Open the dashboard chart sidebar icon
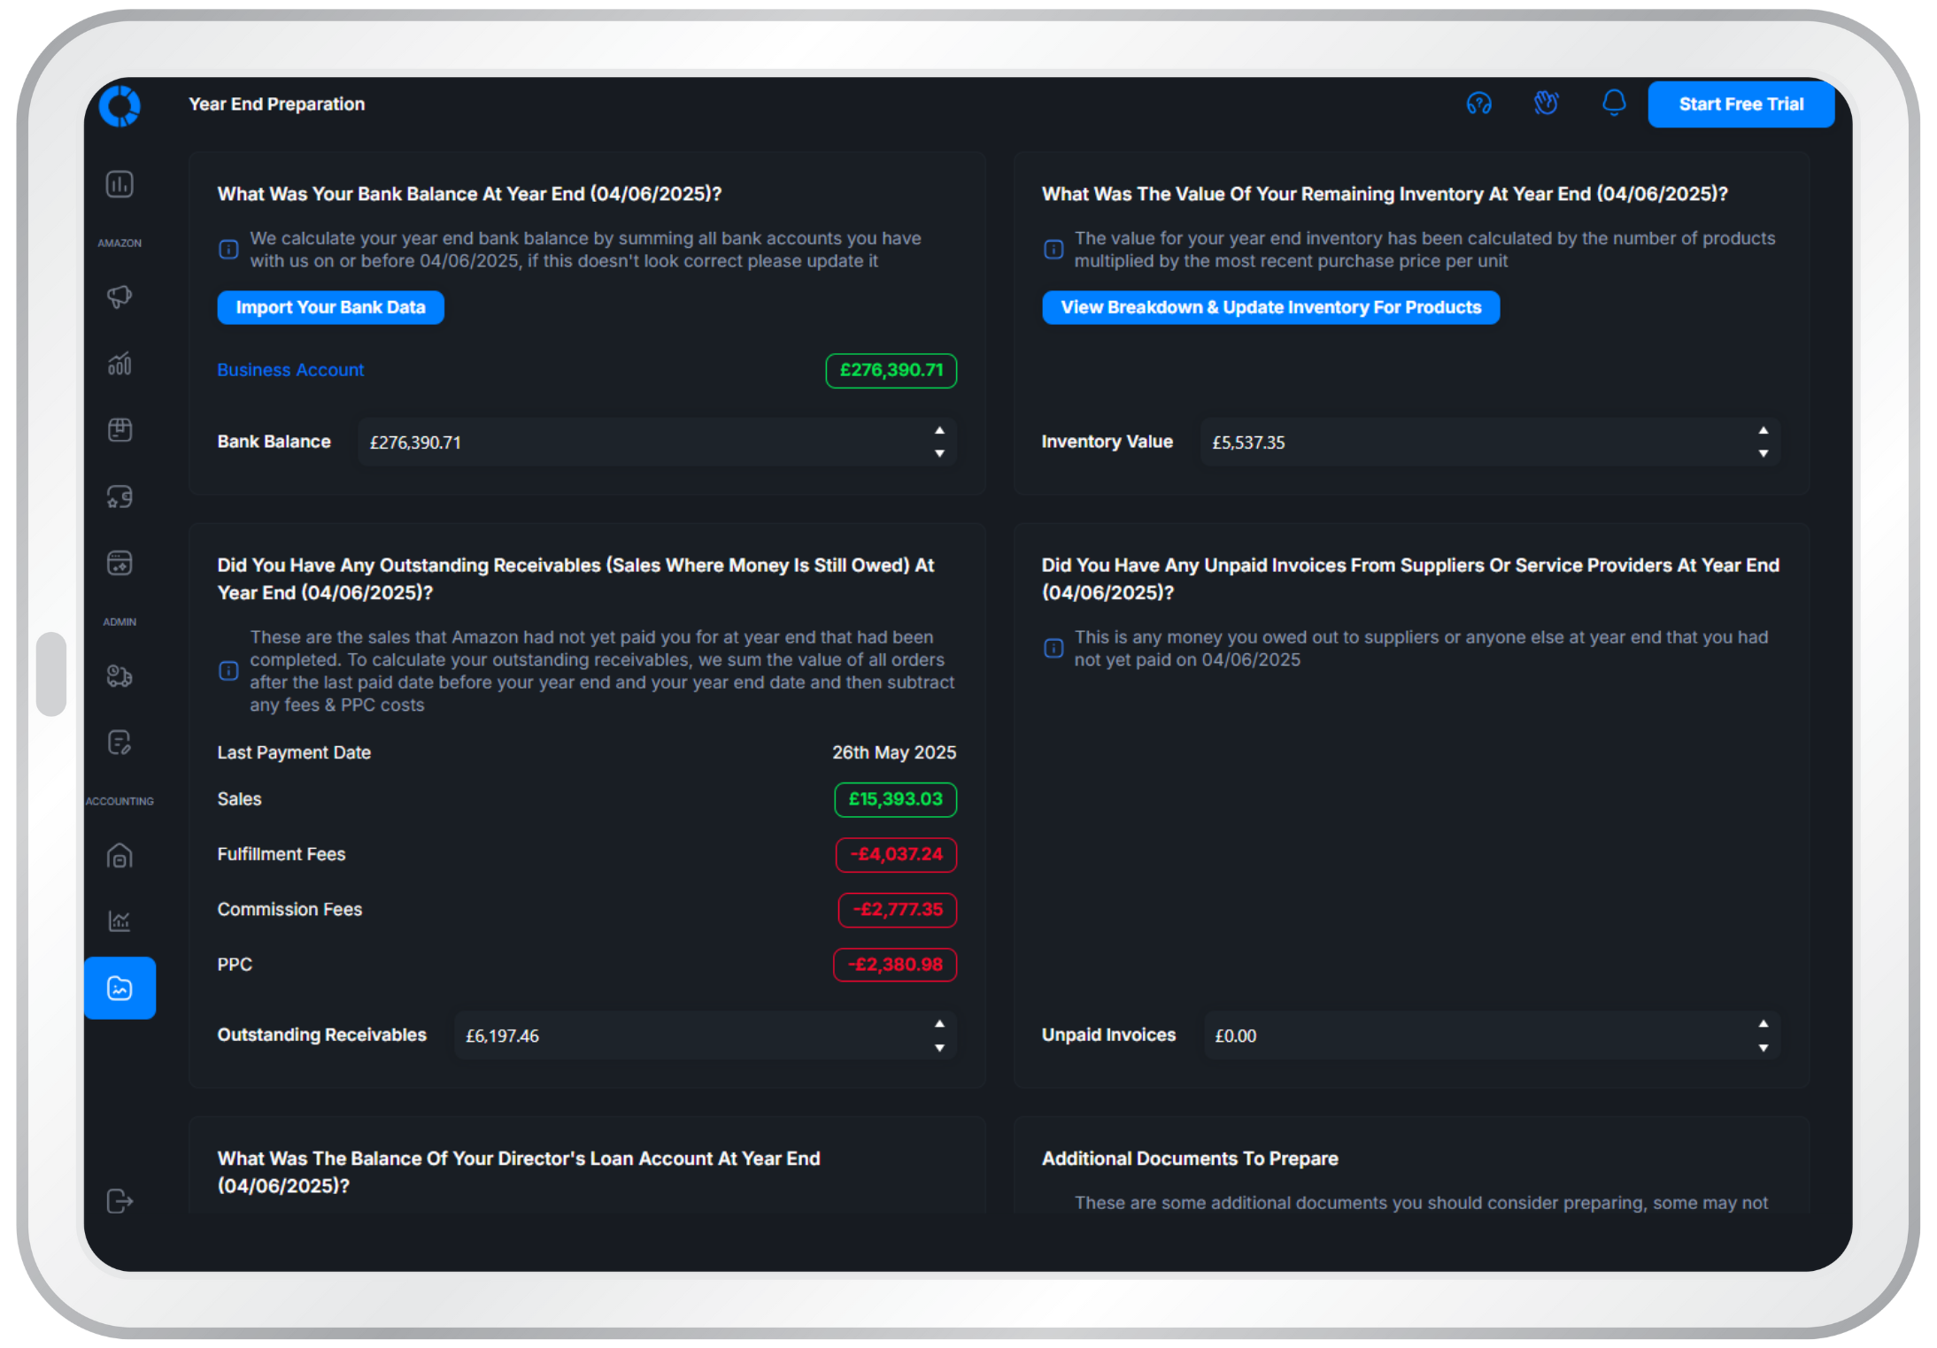Viewport: 1937px width, 1348px height. pyautogui.click(x=120, y=184)
